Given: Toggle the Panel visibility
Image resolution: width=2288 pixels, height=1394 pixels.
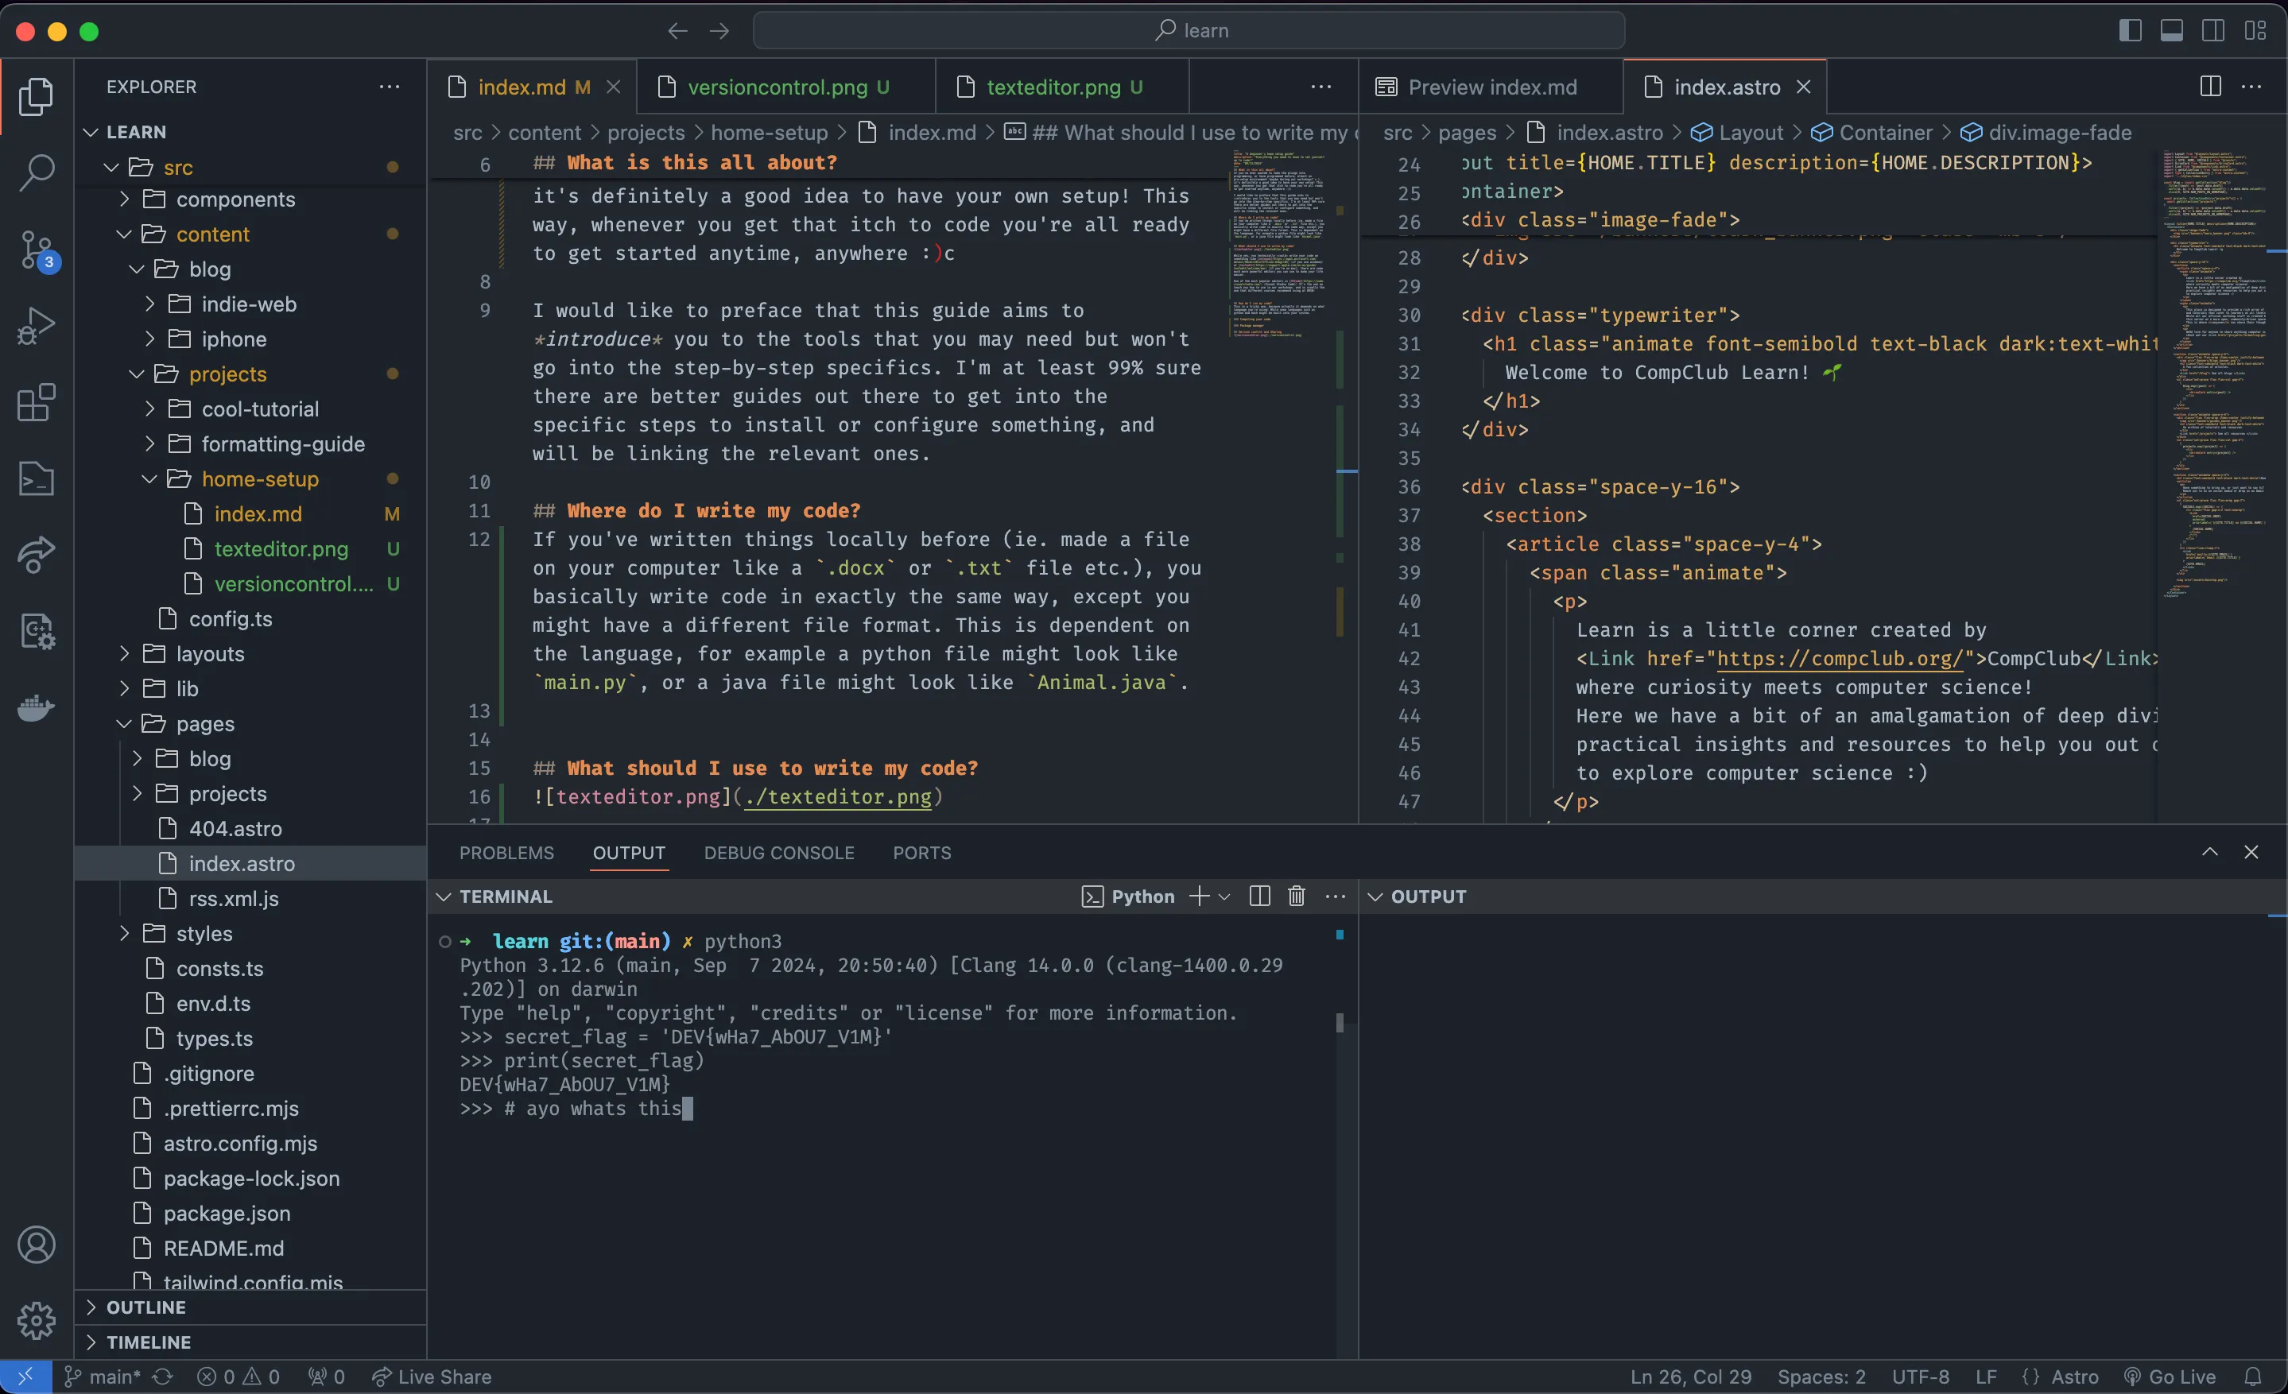Looking at the screenshot, I should click(x=2172, y=29).
